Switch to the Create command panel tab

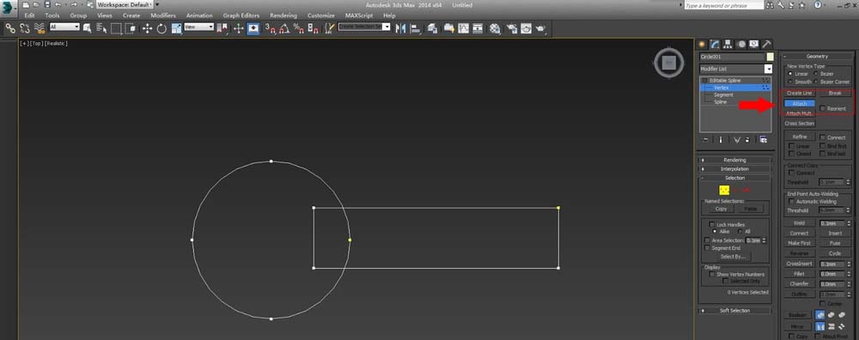[x=703, y=45]
